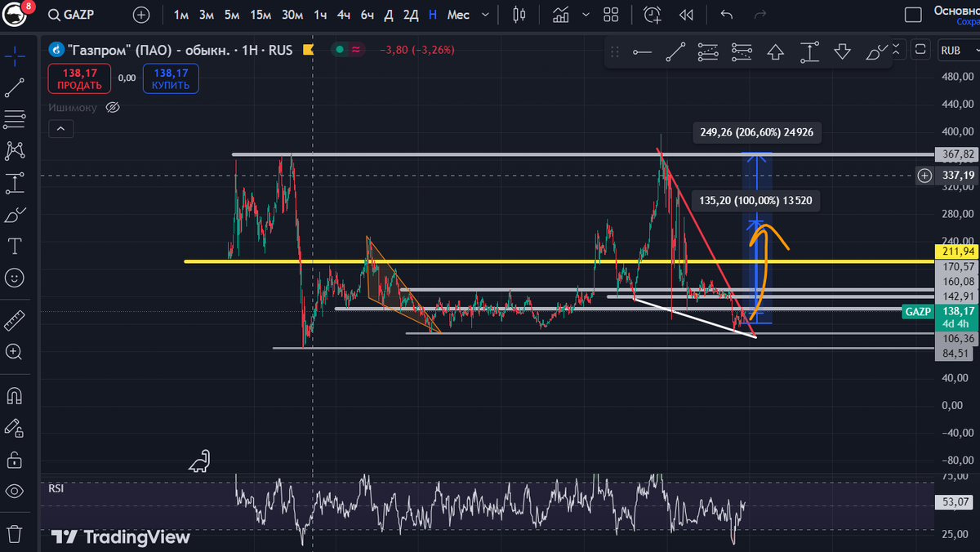This screenshot has height=552, width=980.
Task: Toggle lock all drawings
Action: coord(14,459)
